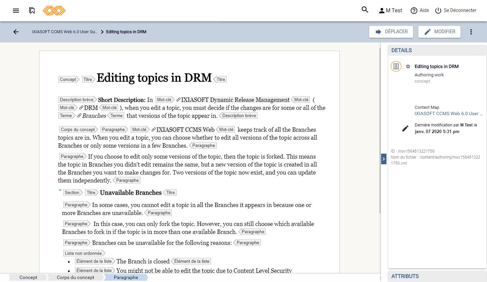Click Editing topics in DRM breadcrumb
This screenshot has width=487, height=282.
pos(126,32)
